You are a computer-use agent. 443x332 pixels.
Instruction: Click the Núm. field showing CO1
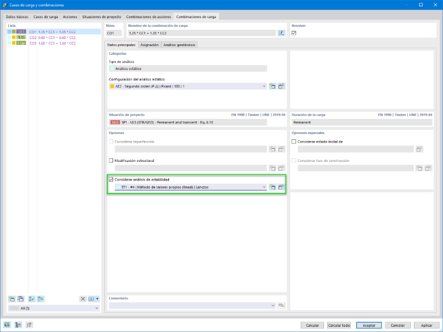pos(114,33)
